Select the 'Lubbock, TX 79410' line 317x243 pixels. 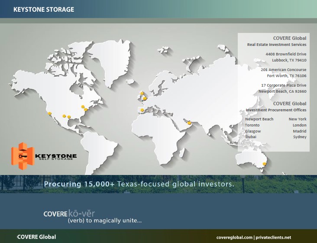[289, 60]
